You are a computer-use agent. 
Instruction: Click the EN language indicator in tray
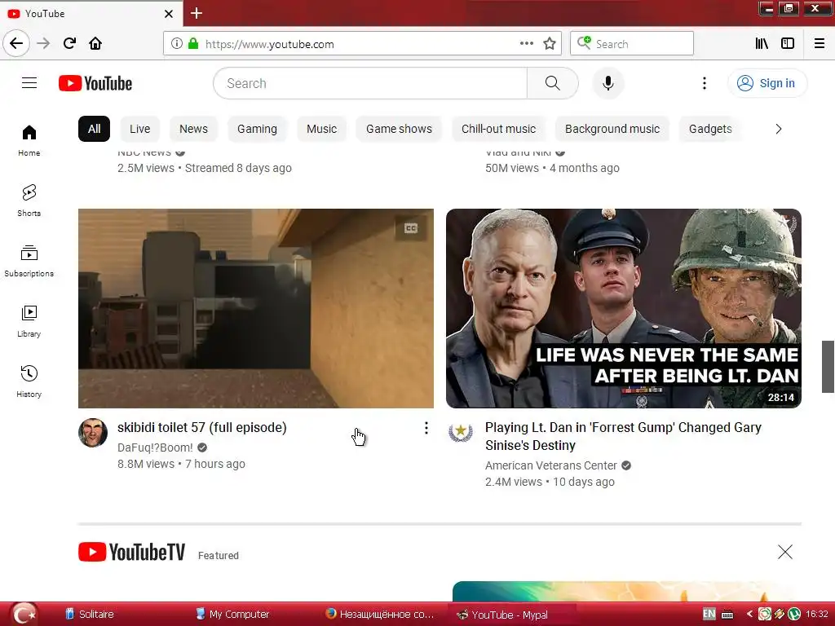pos(709,614)
